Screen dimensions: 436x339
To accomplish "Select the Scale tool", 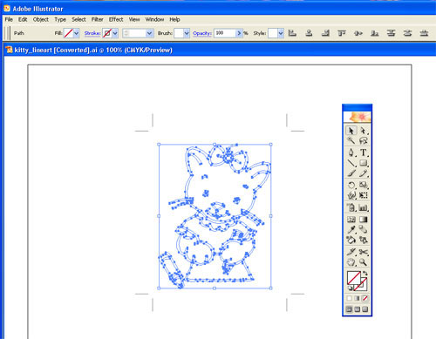I will point(364,185).
